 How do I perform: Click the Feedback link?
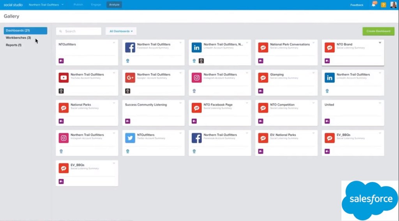(x=357, y=5)
